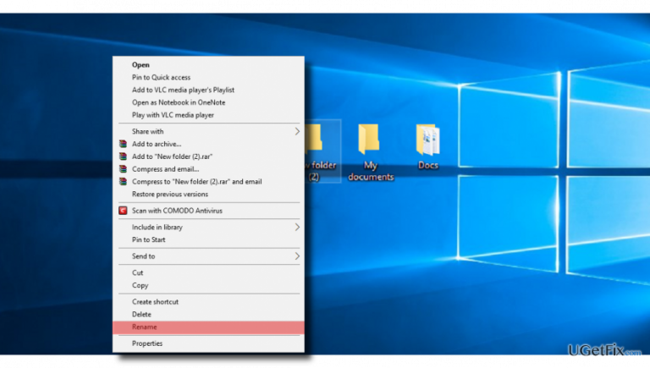650x368 pixels.
Task: Choose Create shortcut
Action: (208, 302)
